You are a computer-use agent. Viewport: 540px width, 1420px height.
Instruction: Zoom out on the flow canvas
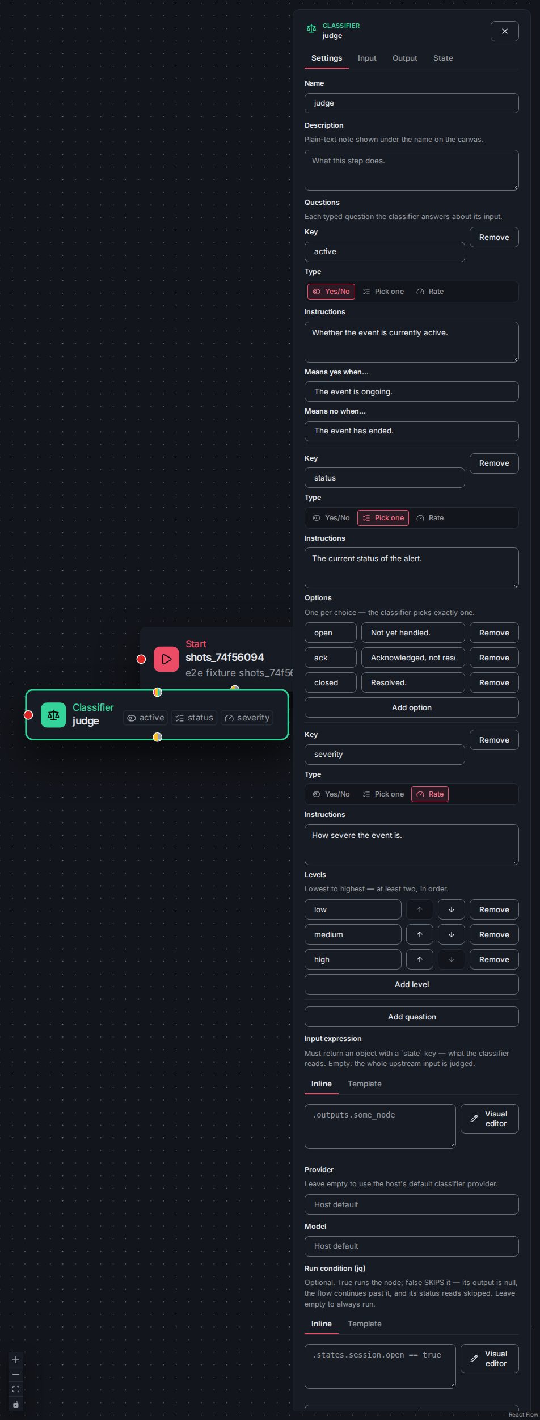16,1375
